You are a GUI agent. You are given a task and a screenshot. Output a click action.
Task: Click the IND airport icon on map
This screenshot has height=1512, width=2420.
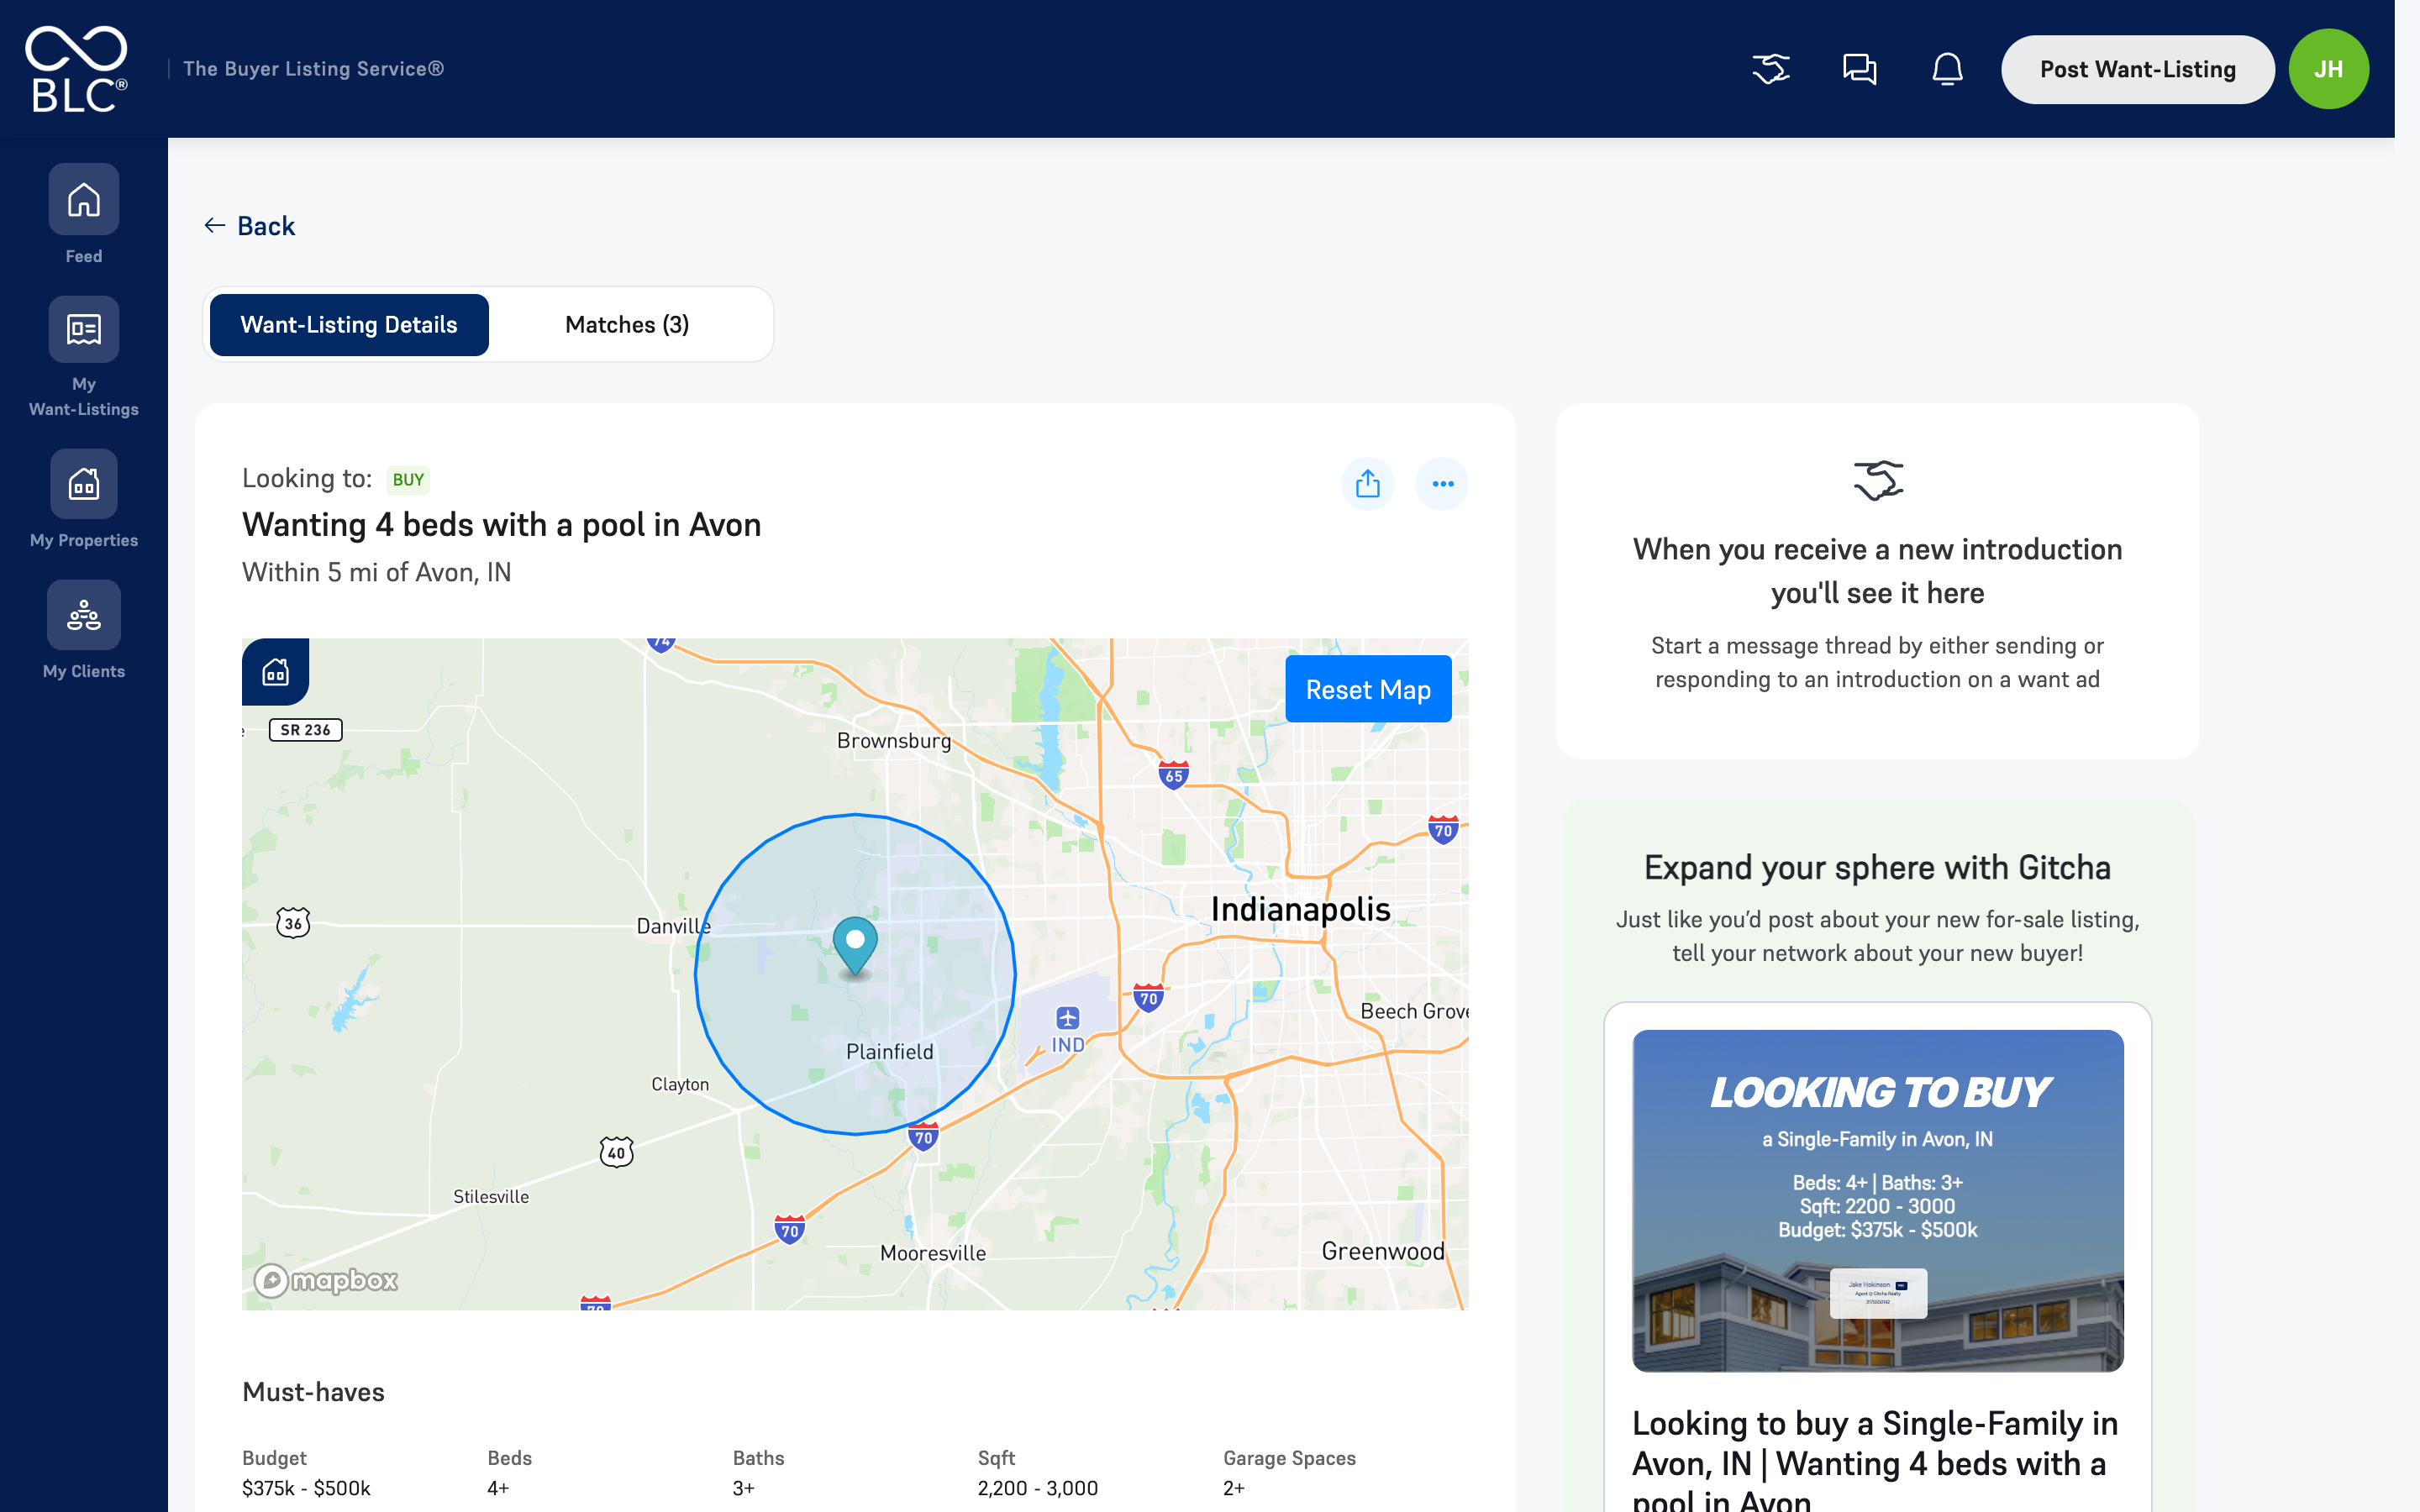click(x=1067, y=1018)
